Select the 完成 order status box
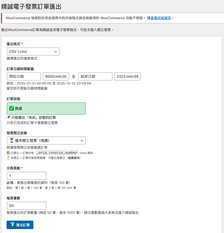224x233 pixels. click(46, 108)
